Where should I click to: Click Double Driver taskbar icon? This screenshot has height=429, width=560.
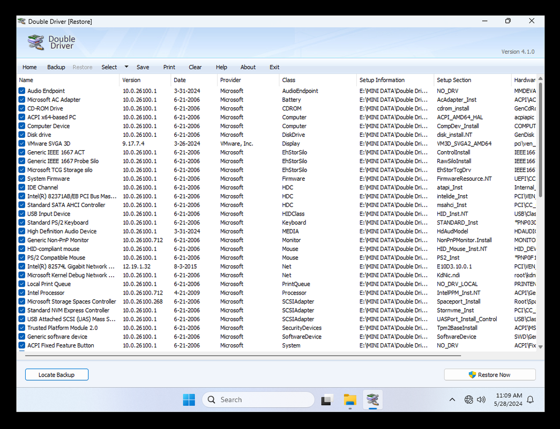click(372, 400)
